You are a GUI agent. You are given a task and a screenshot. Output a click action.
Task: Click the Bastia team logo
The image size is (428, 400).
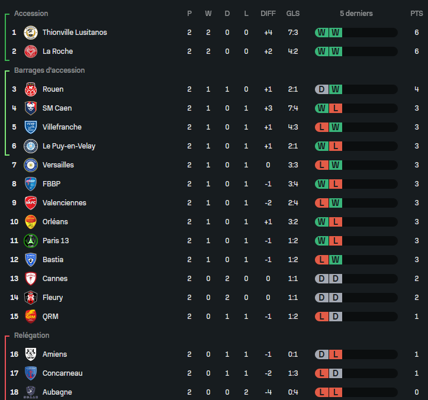tap(31, 260)
